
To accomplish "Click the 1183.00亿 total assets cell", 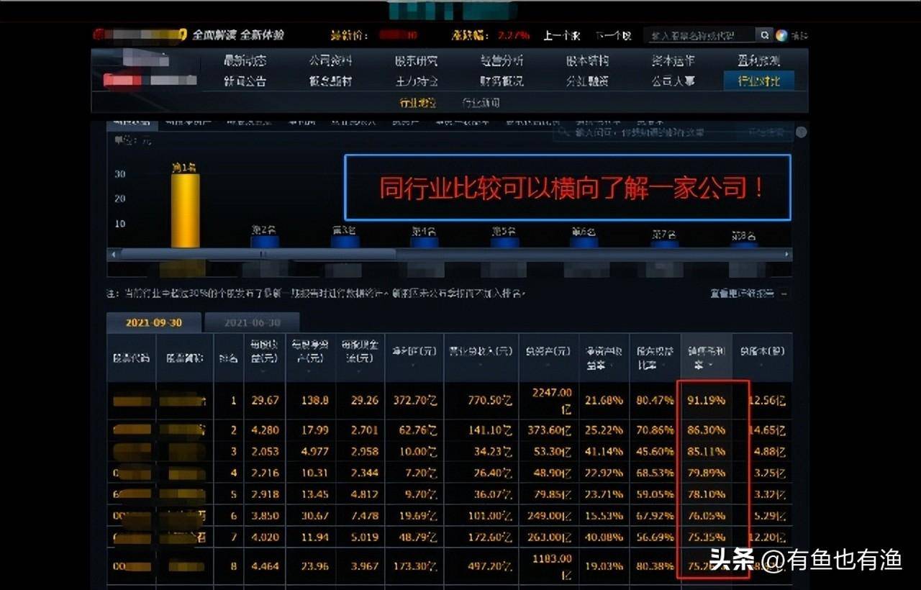I will tap(551, 566).
